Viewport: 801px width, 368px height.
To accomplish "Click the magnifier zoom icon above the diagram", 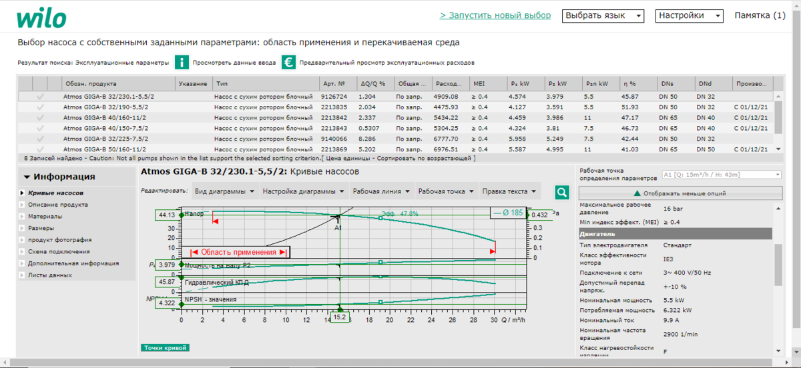I will (562, 192).
